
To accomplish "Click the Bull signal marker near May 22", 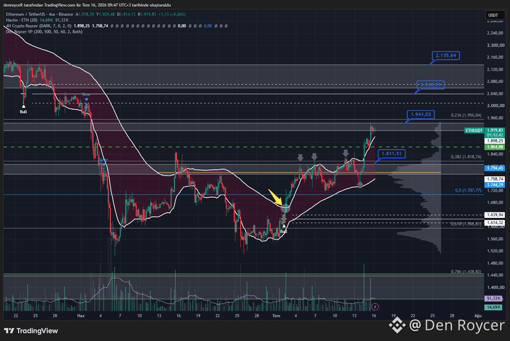I will click(x=23, y=110).
